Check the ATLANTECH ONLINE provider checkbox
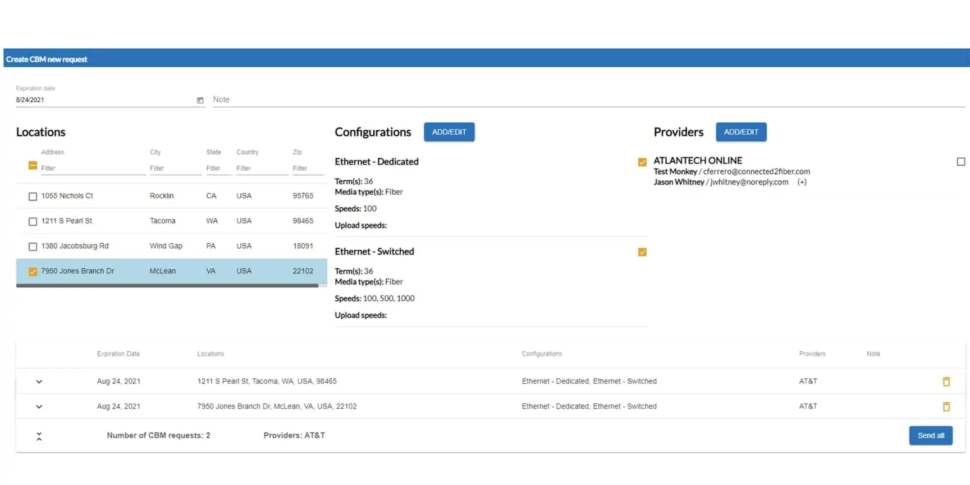 (x=961, y=162)
